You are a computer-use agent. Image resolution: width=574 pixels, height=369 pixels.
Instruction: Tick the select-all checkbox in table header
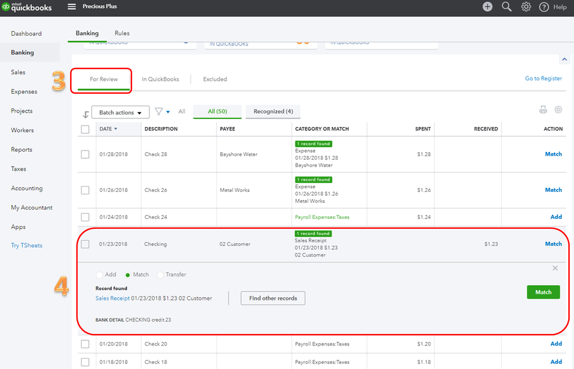[85, 129]
